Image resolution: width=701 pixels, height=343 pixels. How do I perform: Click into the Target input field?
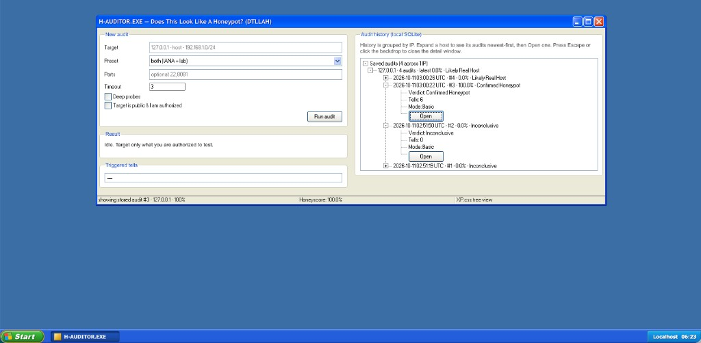(x=246, y=47)
